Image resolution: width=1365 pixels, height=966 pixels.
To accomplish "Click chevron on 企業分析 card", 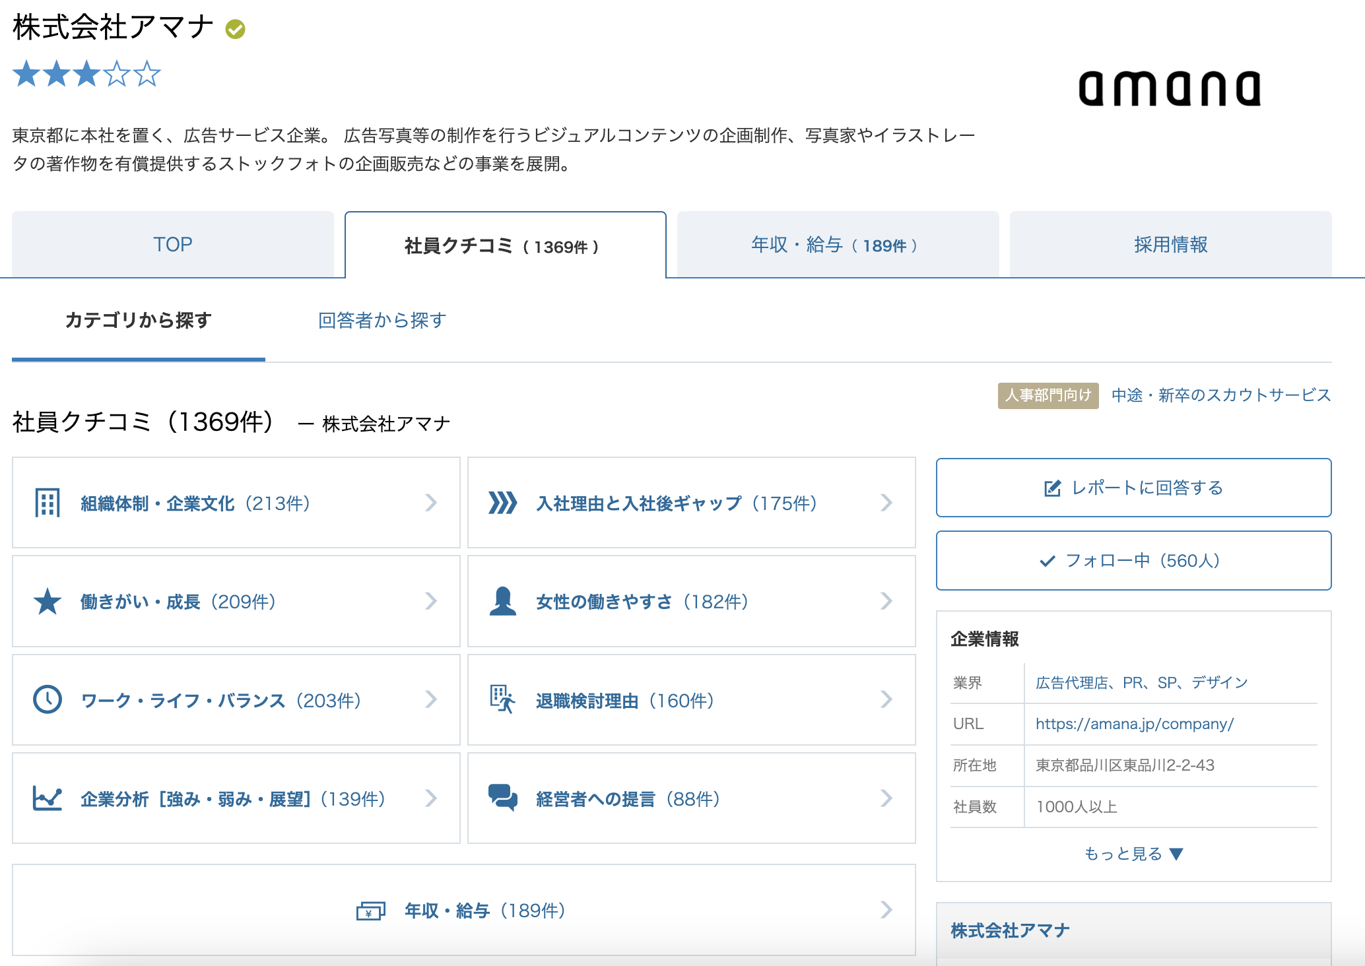I will (x=431, y=798).
